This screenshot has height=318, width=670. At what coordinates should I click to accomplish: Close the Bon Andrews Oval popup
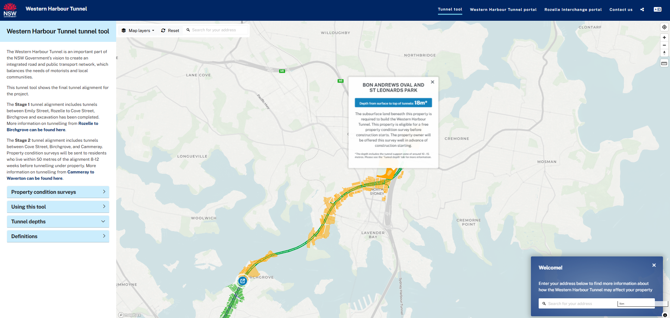point(432,82)
